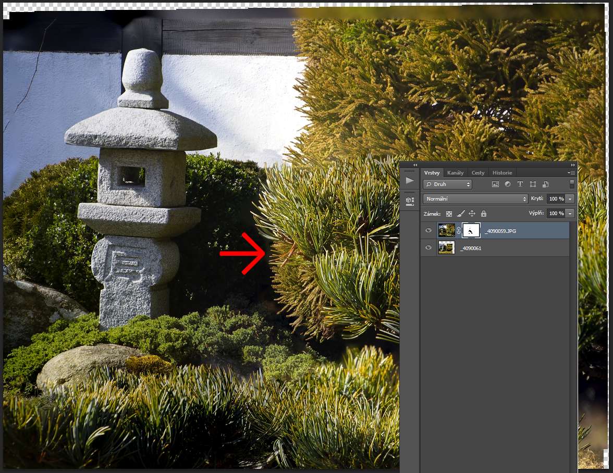
Task: Open the Krytí opacity dropdown arrow
Action: (x=570, y=199)
